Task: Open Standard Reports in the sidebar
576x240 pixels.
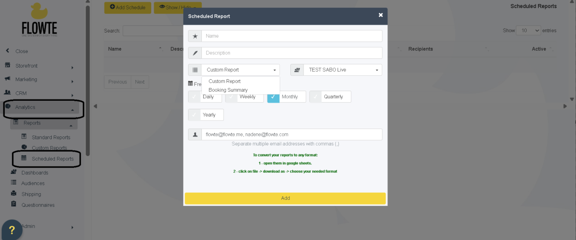Action: click(x=51, y=137)
